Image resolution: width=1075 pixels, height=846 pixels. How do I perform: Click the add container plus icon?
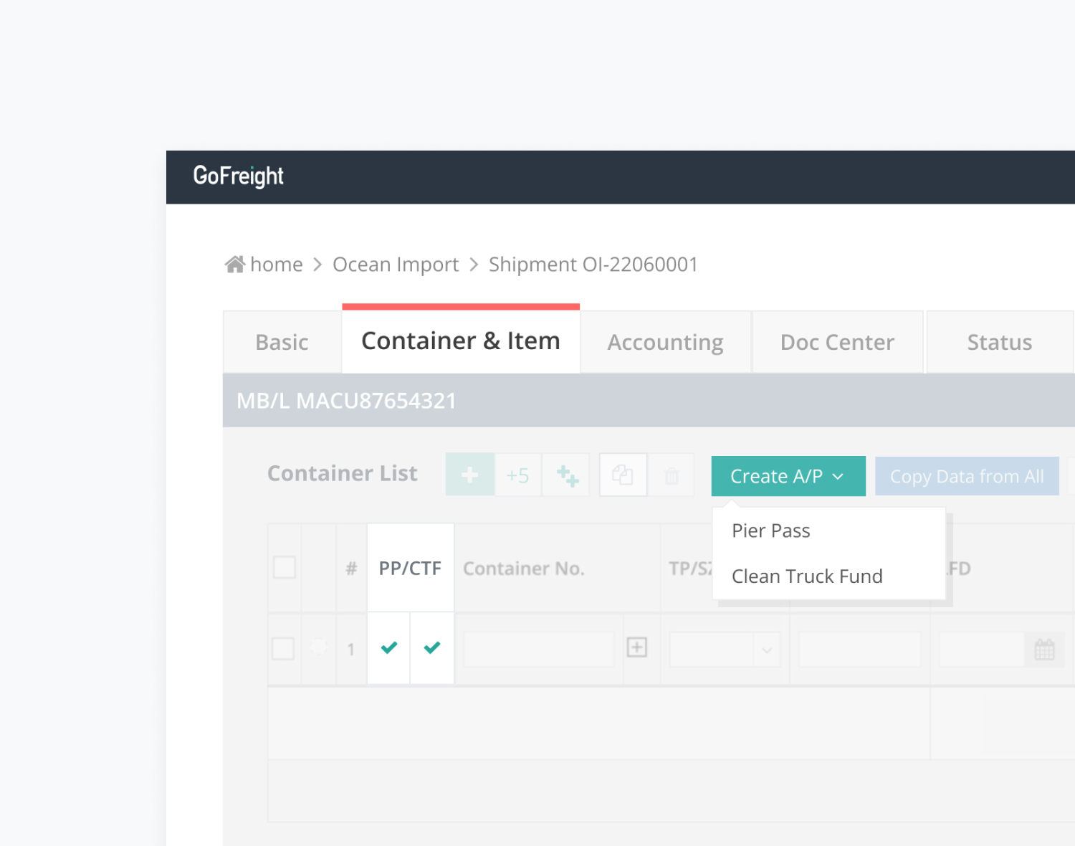pos(469,475)
